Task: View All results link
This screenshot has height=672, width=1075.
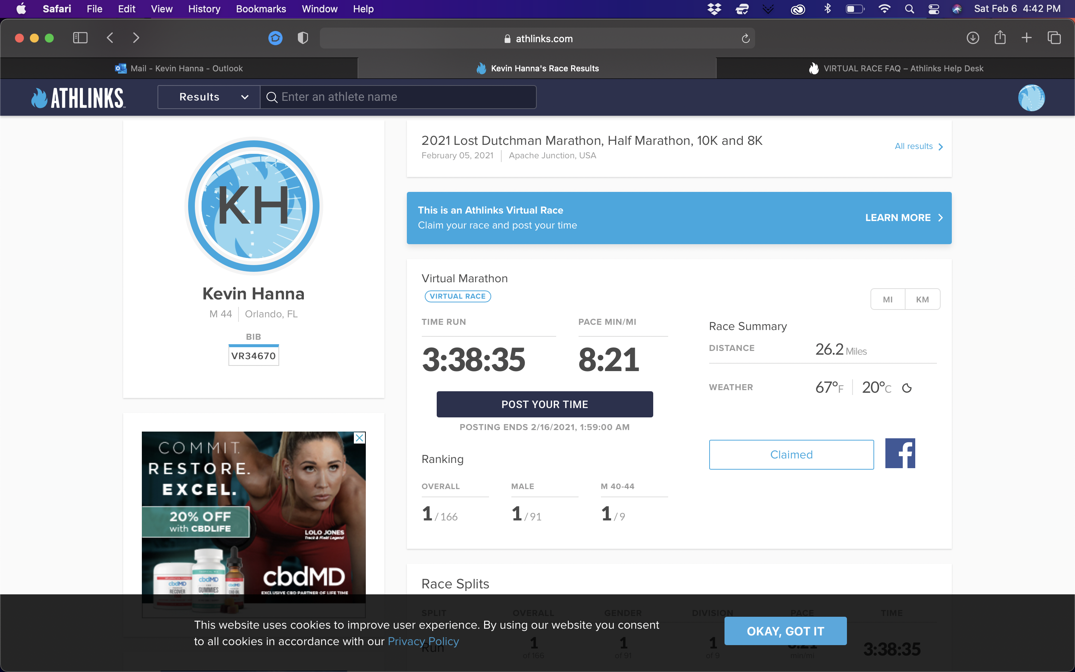Action: [919, 146]
